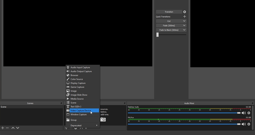Viewport: 255px width, 135px height.
Task: Open the transition settings gear
Action: pos(184,12)
